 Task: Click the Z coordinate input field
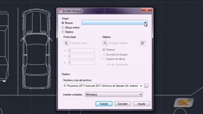[x=82, y=63]
